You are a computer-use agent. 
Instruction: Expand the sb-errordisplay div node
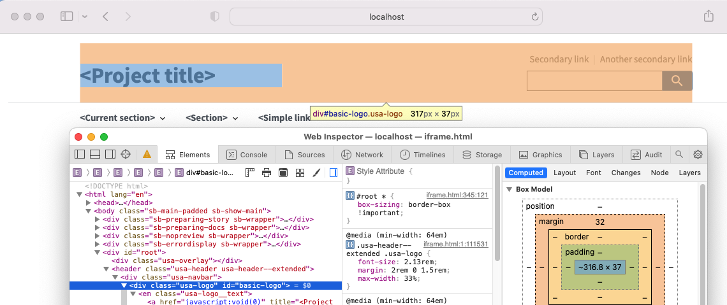pos(98,244)
